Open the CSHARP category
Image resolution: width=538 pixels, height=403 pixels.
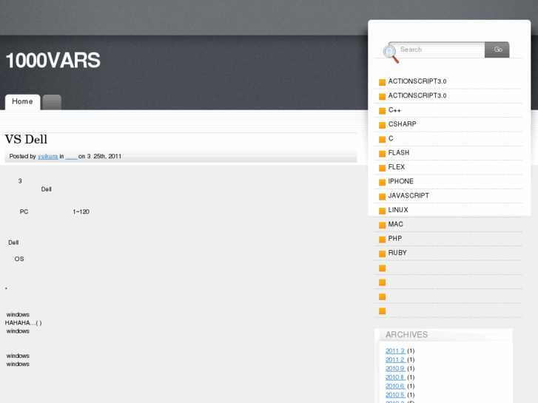pyautogui.click(x=402, y=124)
